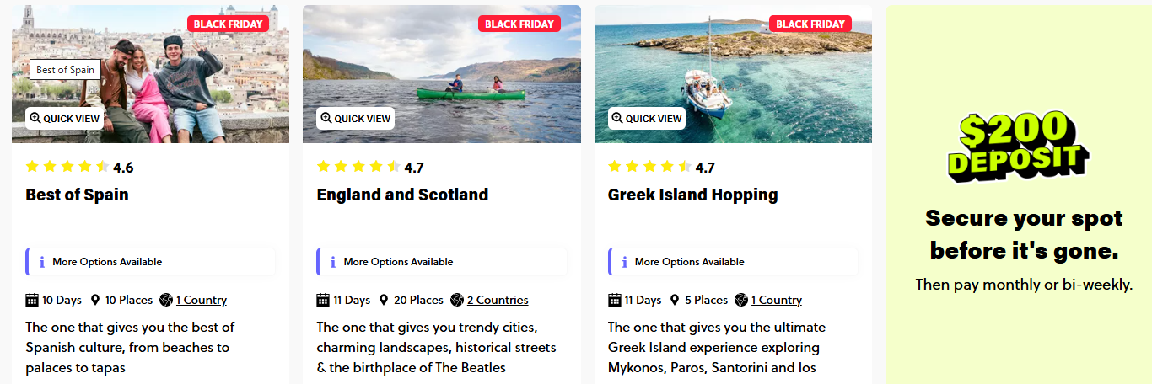Screen dimensions: 1152x384
Task: Open the England and Scotland trip title
Action: (402, 195)
